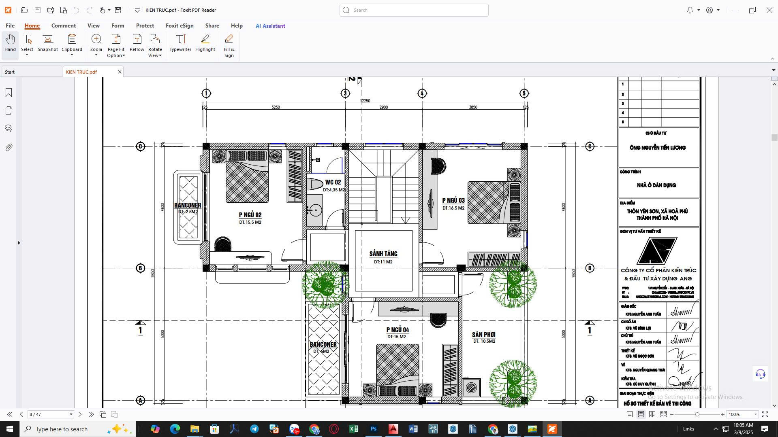Open the Comments side panel
This screenshot has width=778, height=437.
pos(9,128)
